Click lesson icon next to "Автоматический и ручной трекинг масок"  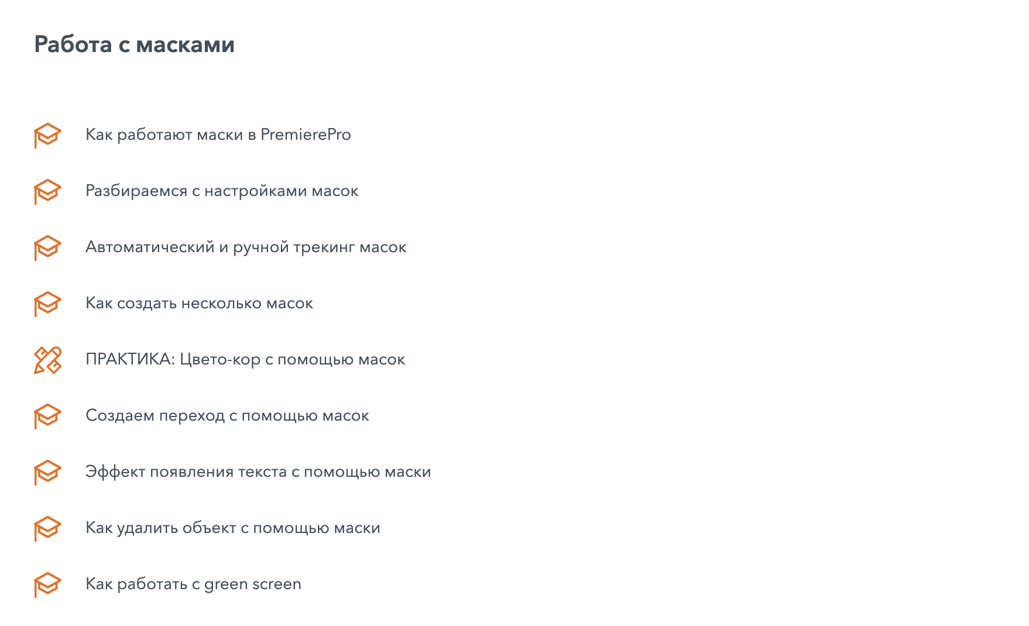47,247
